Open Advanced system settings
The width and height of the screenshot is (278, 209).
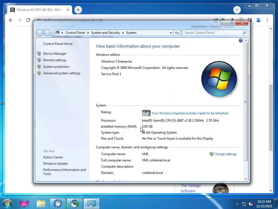click(62, 73)
